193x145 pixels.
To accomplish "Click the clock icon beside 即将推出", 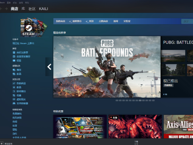I will pyautogui.click(x=14, y=91).
